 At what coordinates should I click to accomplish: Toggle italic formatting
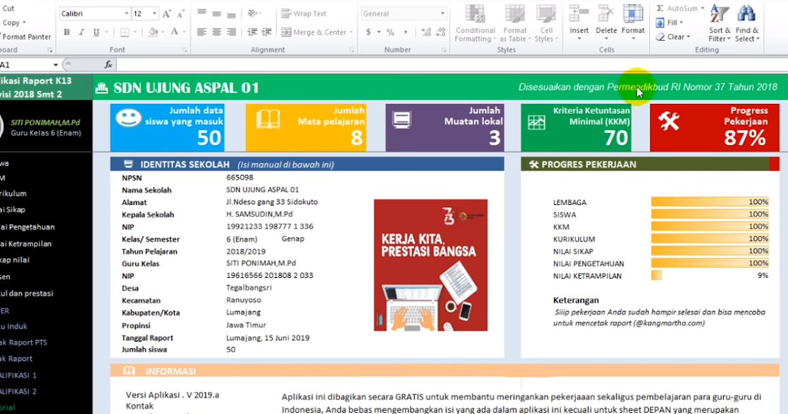pos(81,32)
